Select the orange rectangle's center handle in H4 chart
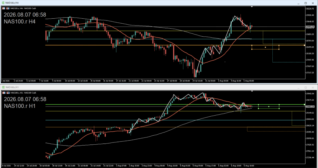 pyautogui.click(x=266, y=47)
